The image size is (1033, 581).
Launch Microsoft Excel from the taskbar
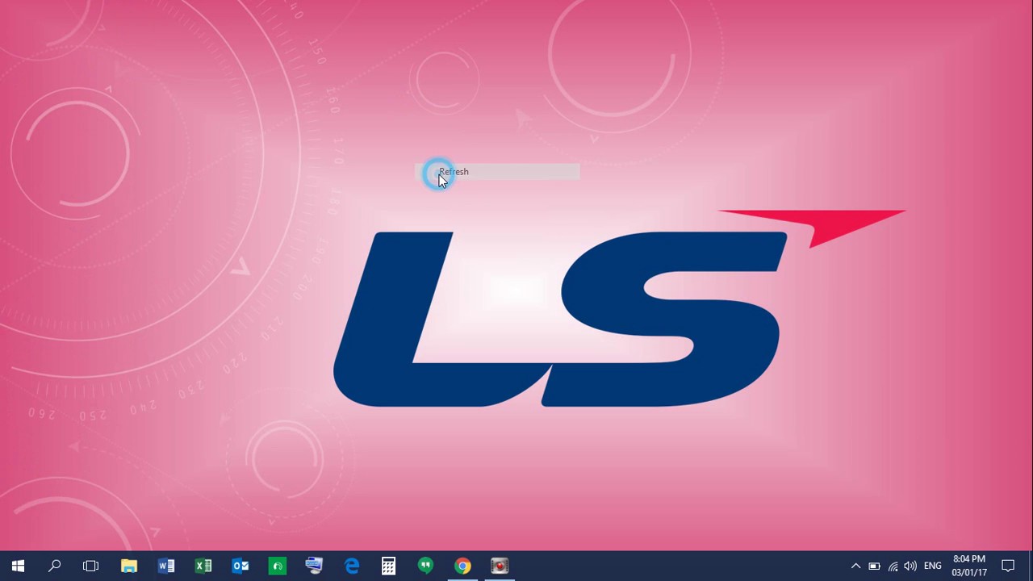point(203,566)
